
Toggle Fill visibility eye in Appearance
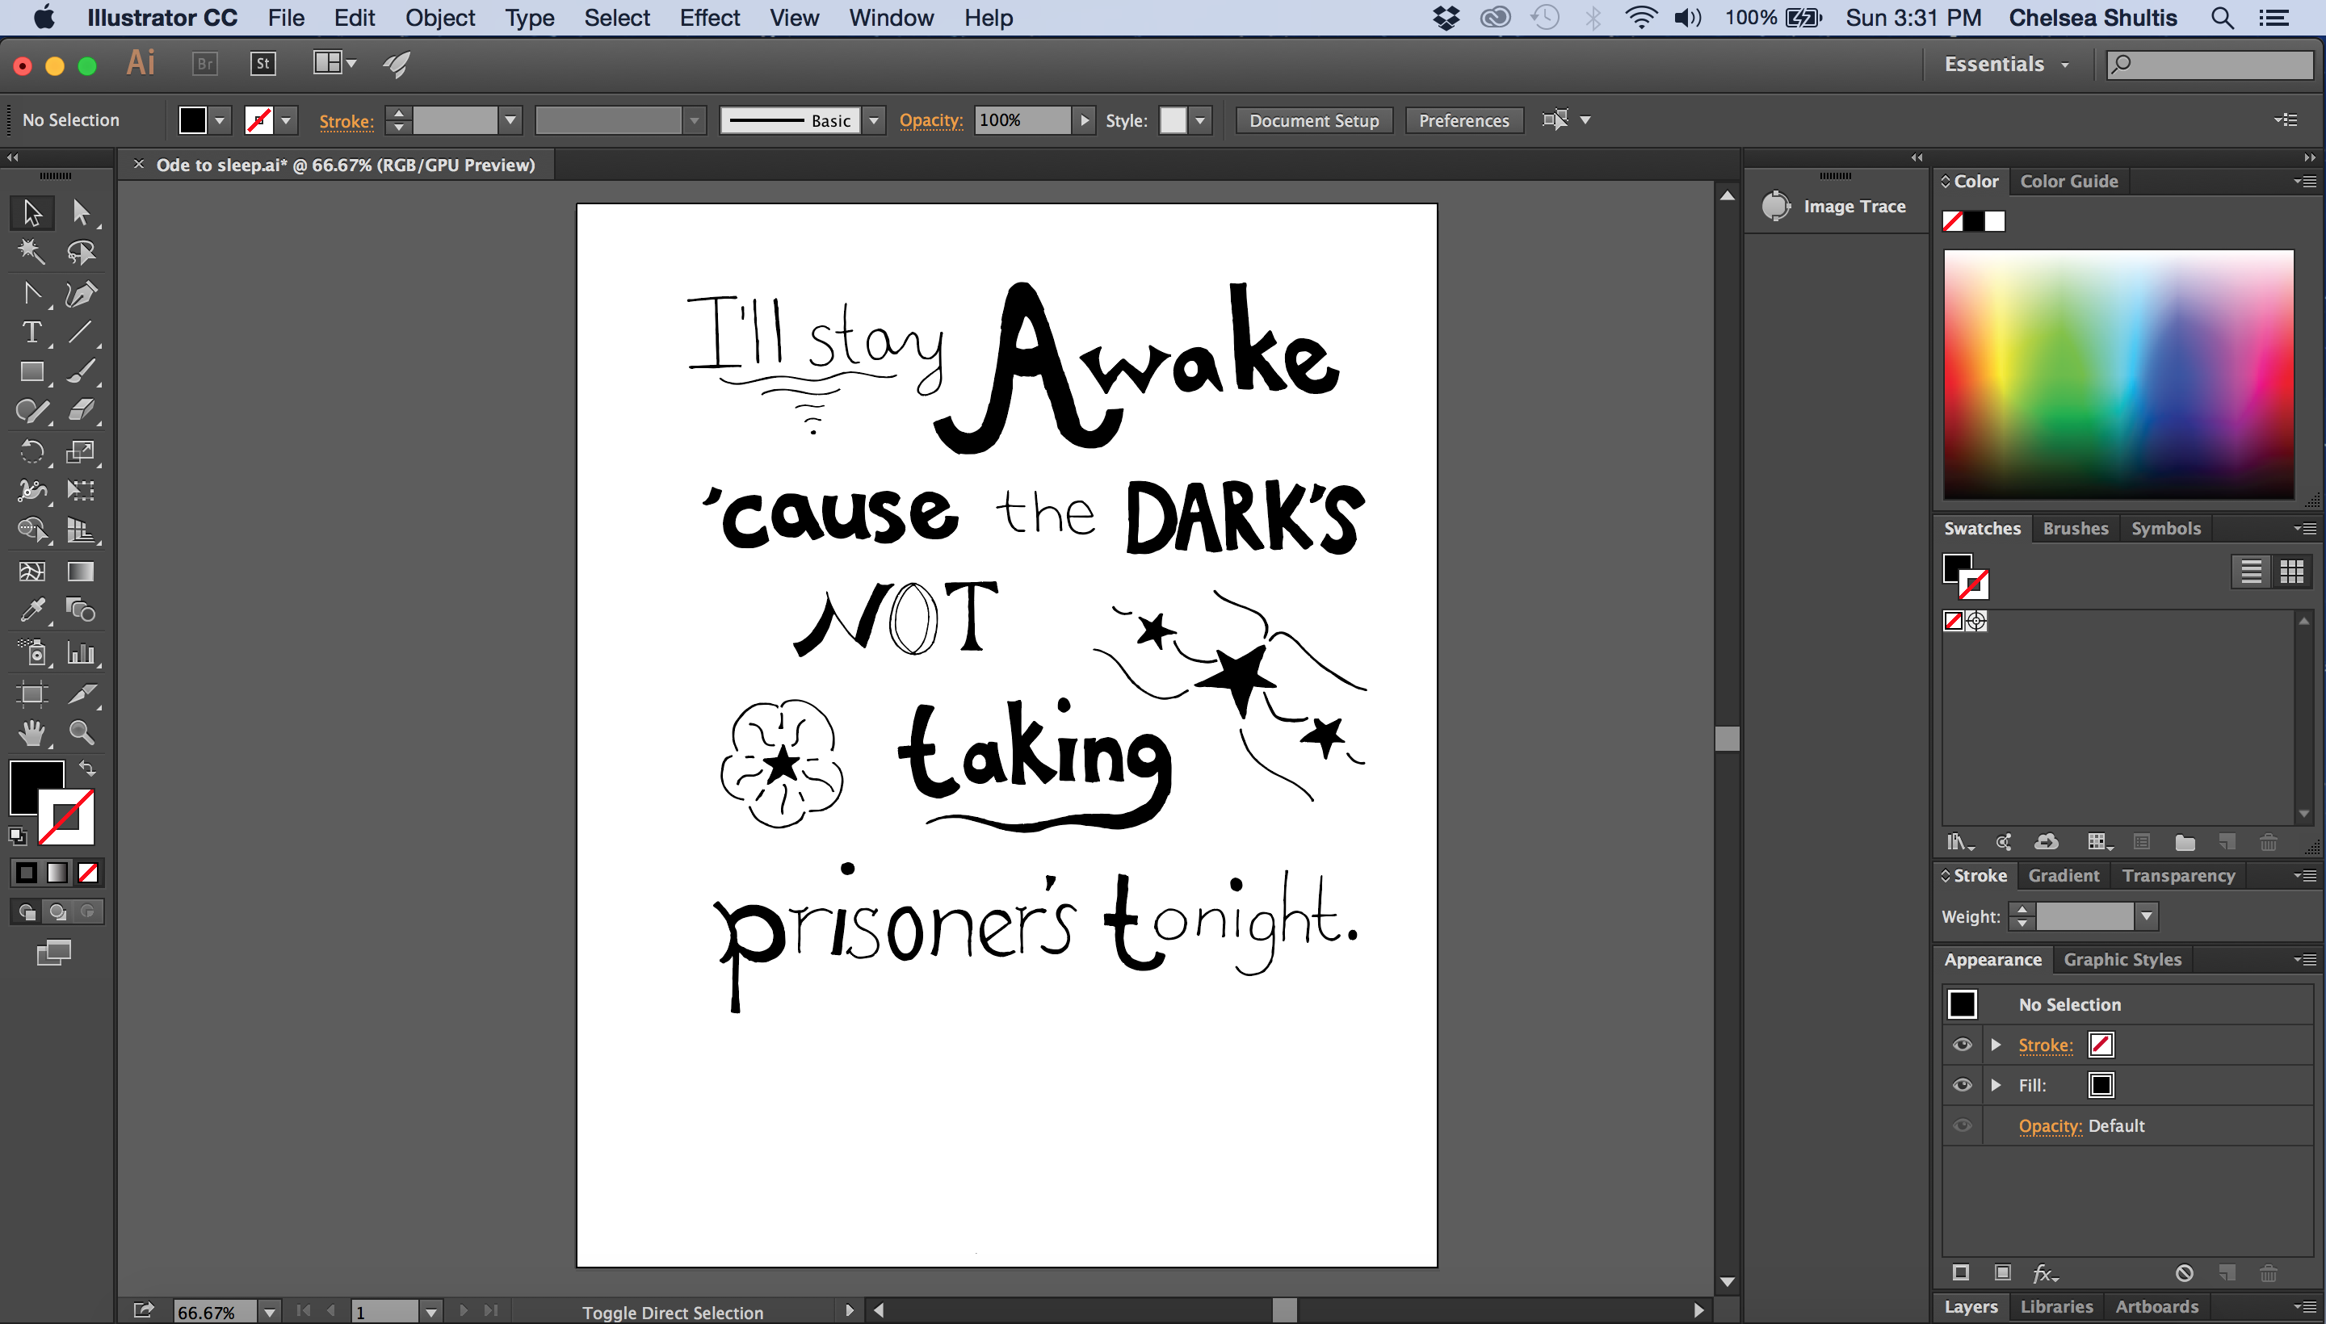[x=1962, y=1085]
